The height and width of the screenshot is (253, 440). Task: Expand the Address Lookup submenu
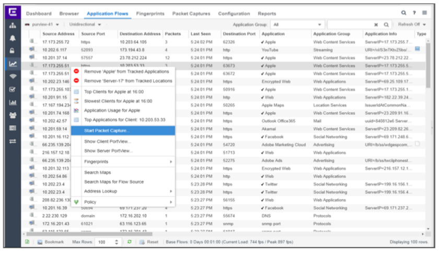tap(170, 191)
